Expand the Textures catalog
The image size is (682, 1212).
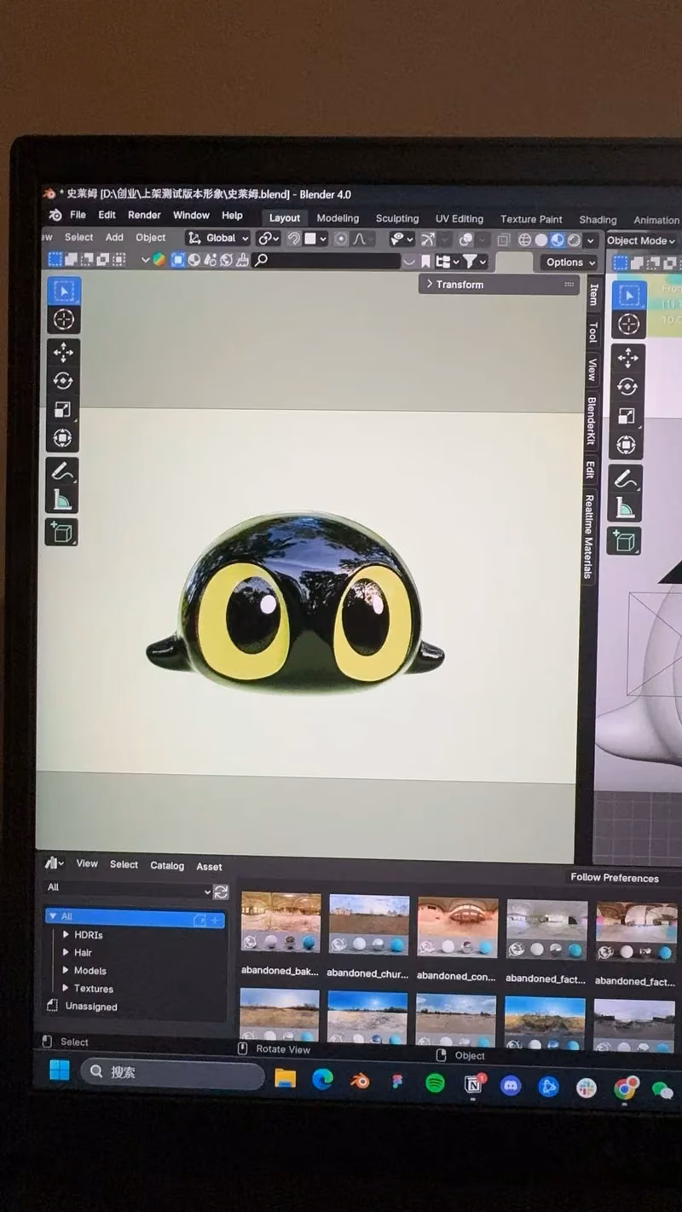coord(66,989)
